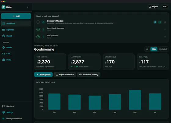
Task: Open the English language selector
Action: point(153,7)
